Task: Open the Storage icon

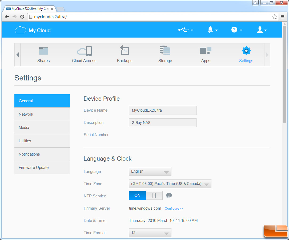Action: point(165,50)
